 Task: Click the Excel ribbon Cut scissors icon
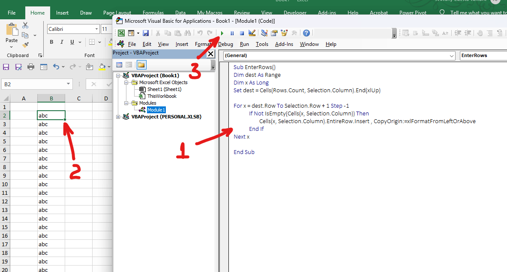point(25,25)
